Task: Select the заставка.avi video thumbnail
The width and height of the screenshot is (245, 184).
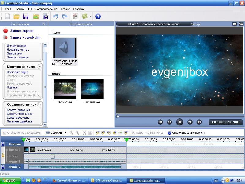Action: coord(92,89)
